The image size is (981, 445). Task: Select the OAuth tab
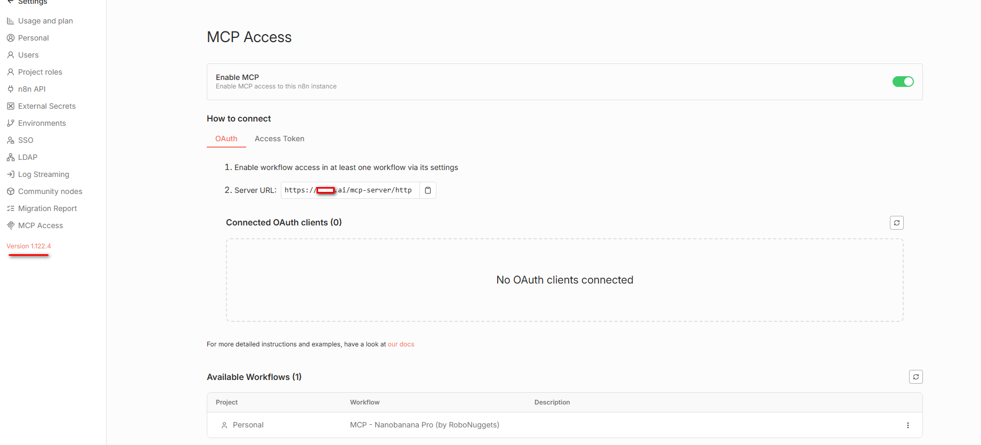click(226, 139)
